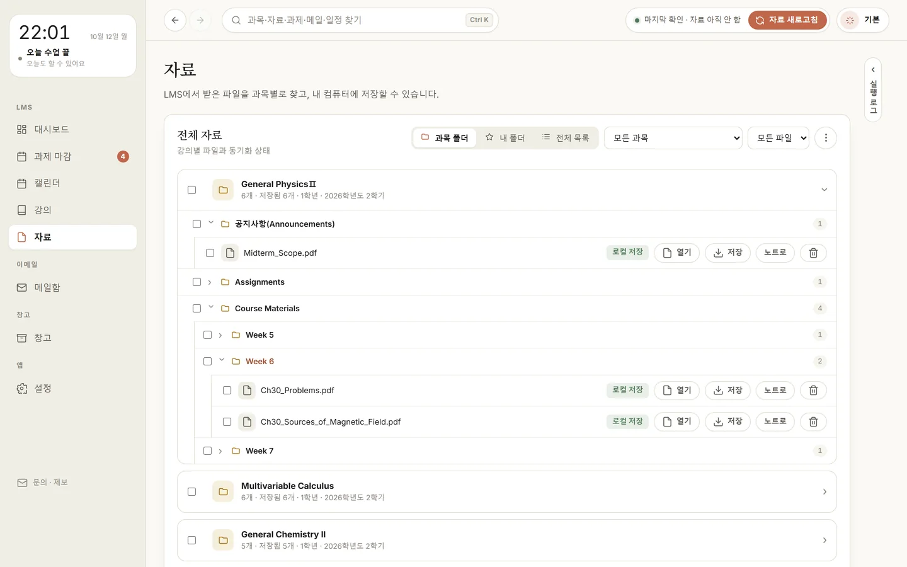Screen dimensions: 907x567
Task: Expand the Week 5 chevron
Action: (220, 335)
